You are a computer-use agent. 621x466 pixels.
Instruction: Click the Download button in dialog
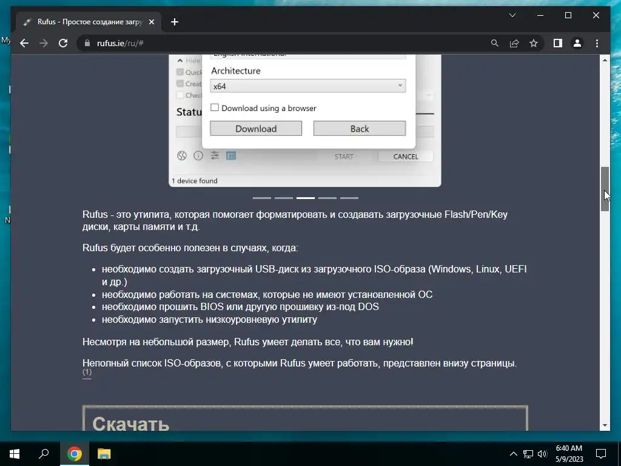[256, 129]
